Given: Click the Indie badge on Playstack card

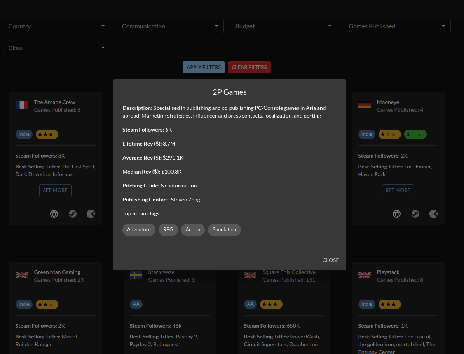Looking at the screenshot, I should 366,304.
